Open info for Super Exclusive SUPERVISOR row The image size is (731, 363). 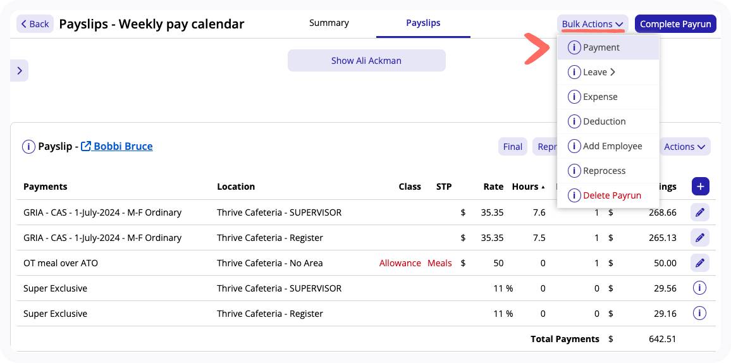[x=699, y=288]
